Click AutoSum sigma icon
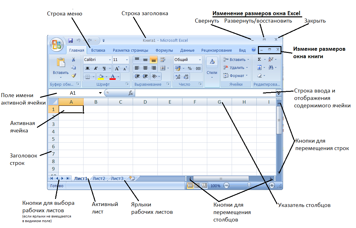The image size is (356, 228). point(259,59)
